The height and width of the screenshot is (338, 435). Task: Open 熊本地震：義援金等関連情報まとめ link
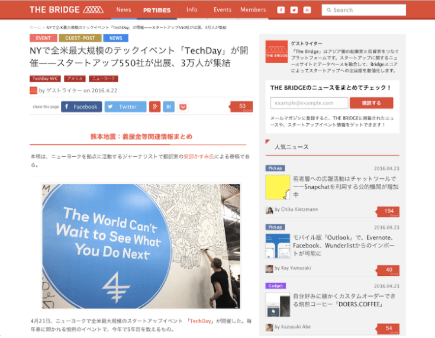pos(141,137)
